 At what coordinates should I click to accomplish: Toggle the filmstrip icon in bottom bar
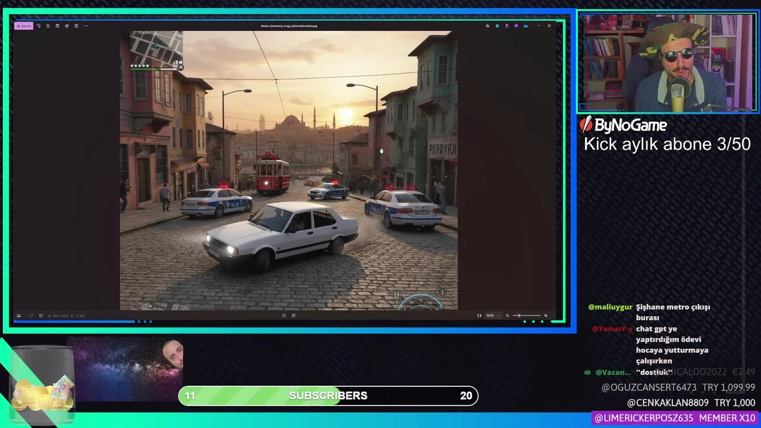pyautogui.click(x=18, y=316)
